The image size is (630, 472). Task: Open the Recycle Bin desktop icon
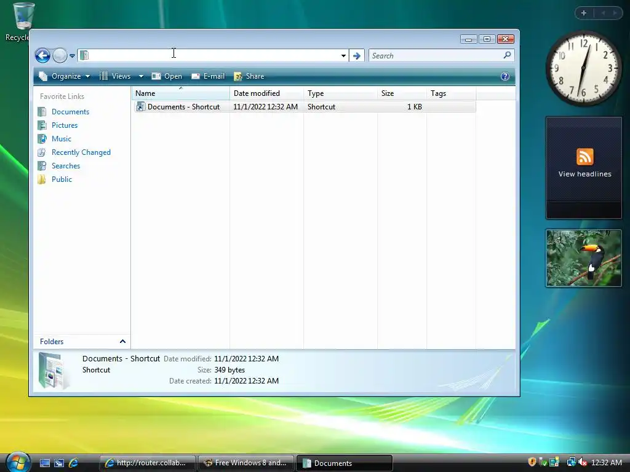[23, 16]
